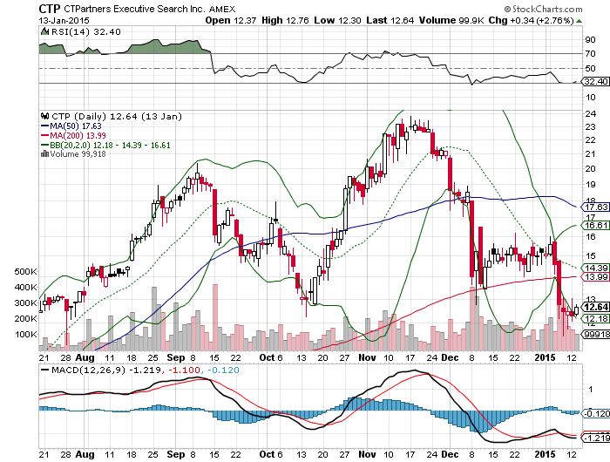610x462 pixels.
Task: Click the RSI mountain icon beside RSI(14)
Action: tap(44, 31)
